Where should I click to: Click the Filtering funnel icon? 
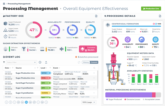[x=24, y=49]
